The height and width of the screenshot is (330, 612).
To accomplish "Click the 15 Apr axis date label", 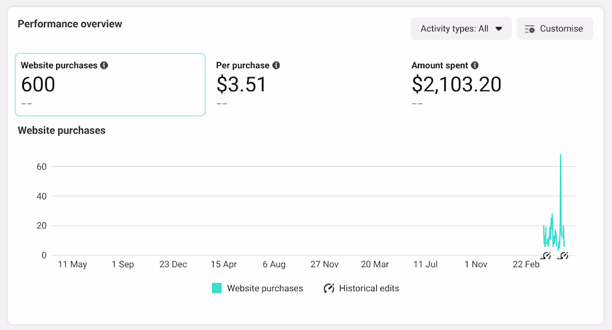I will click(x=224, y=264).
